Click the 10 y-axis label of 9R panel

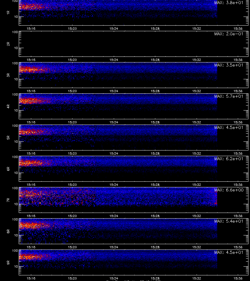tap(16, 267)
